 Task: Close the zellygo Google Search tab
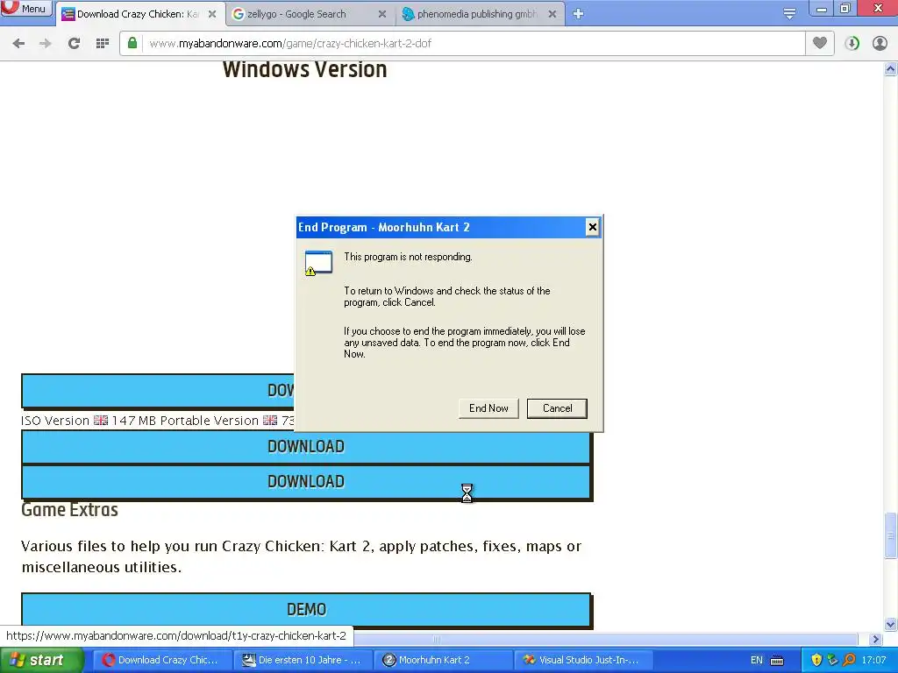point(382,14)
